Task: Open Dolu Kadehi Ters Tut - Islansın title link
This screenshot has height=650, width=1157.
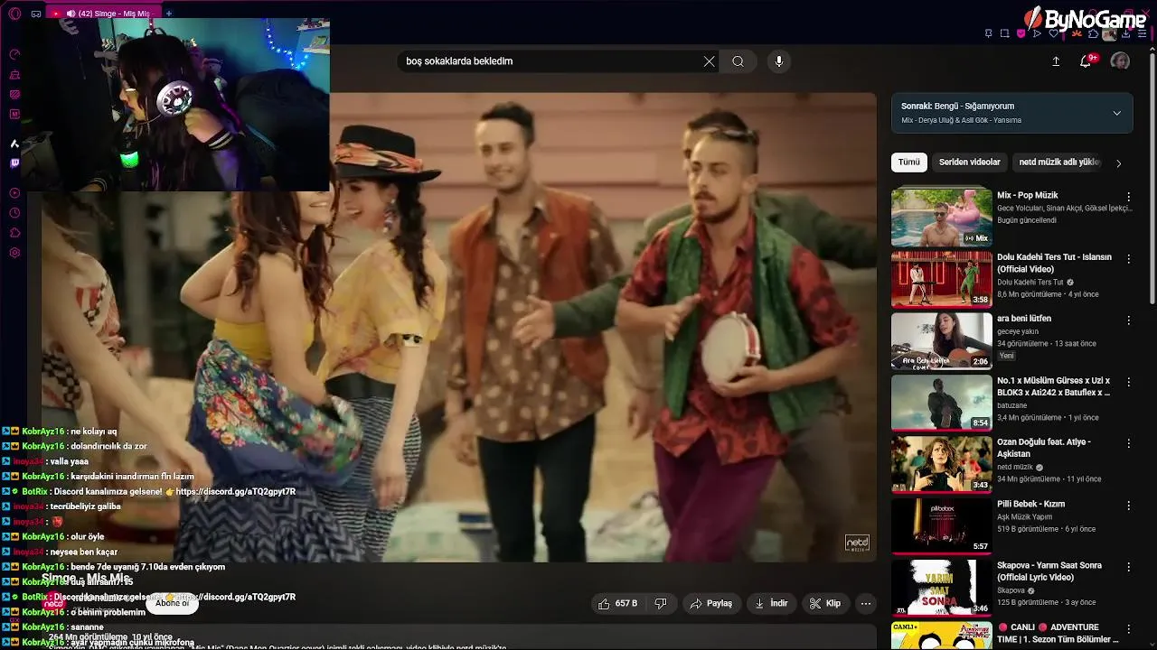Action: (1054, 263)
